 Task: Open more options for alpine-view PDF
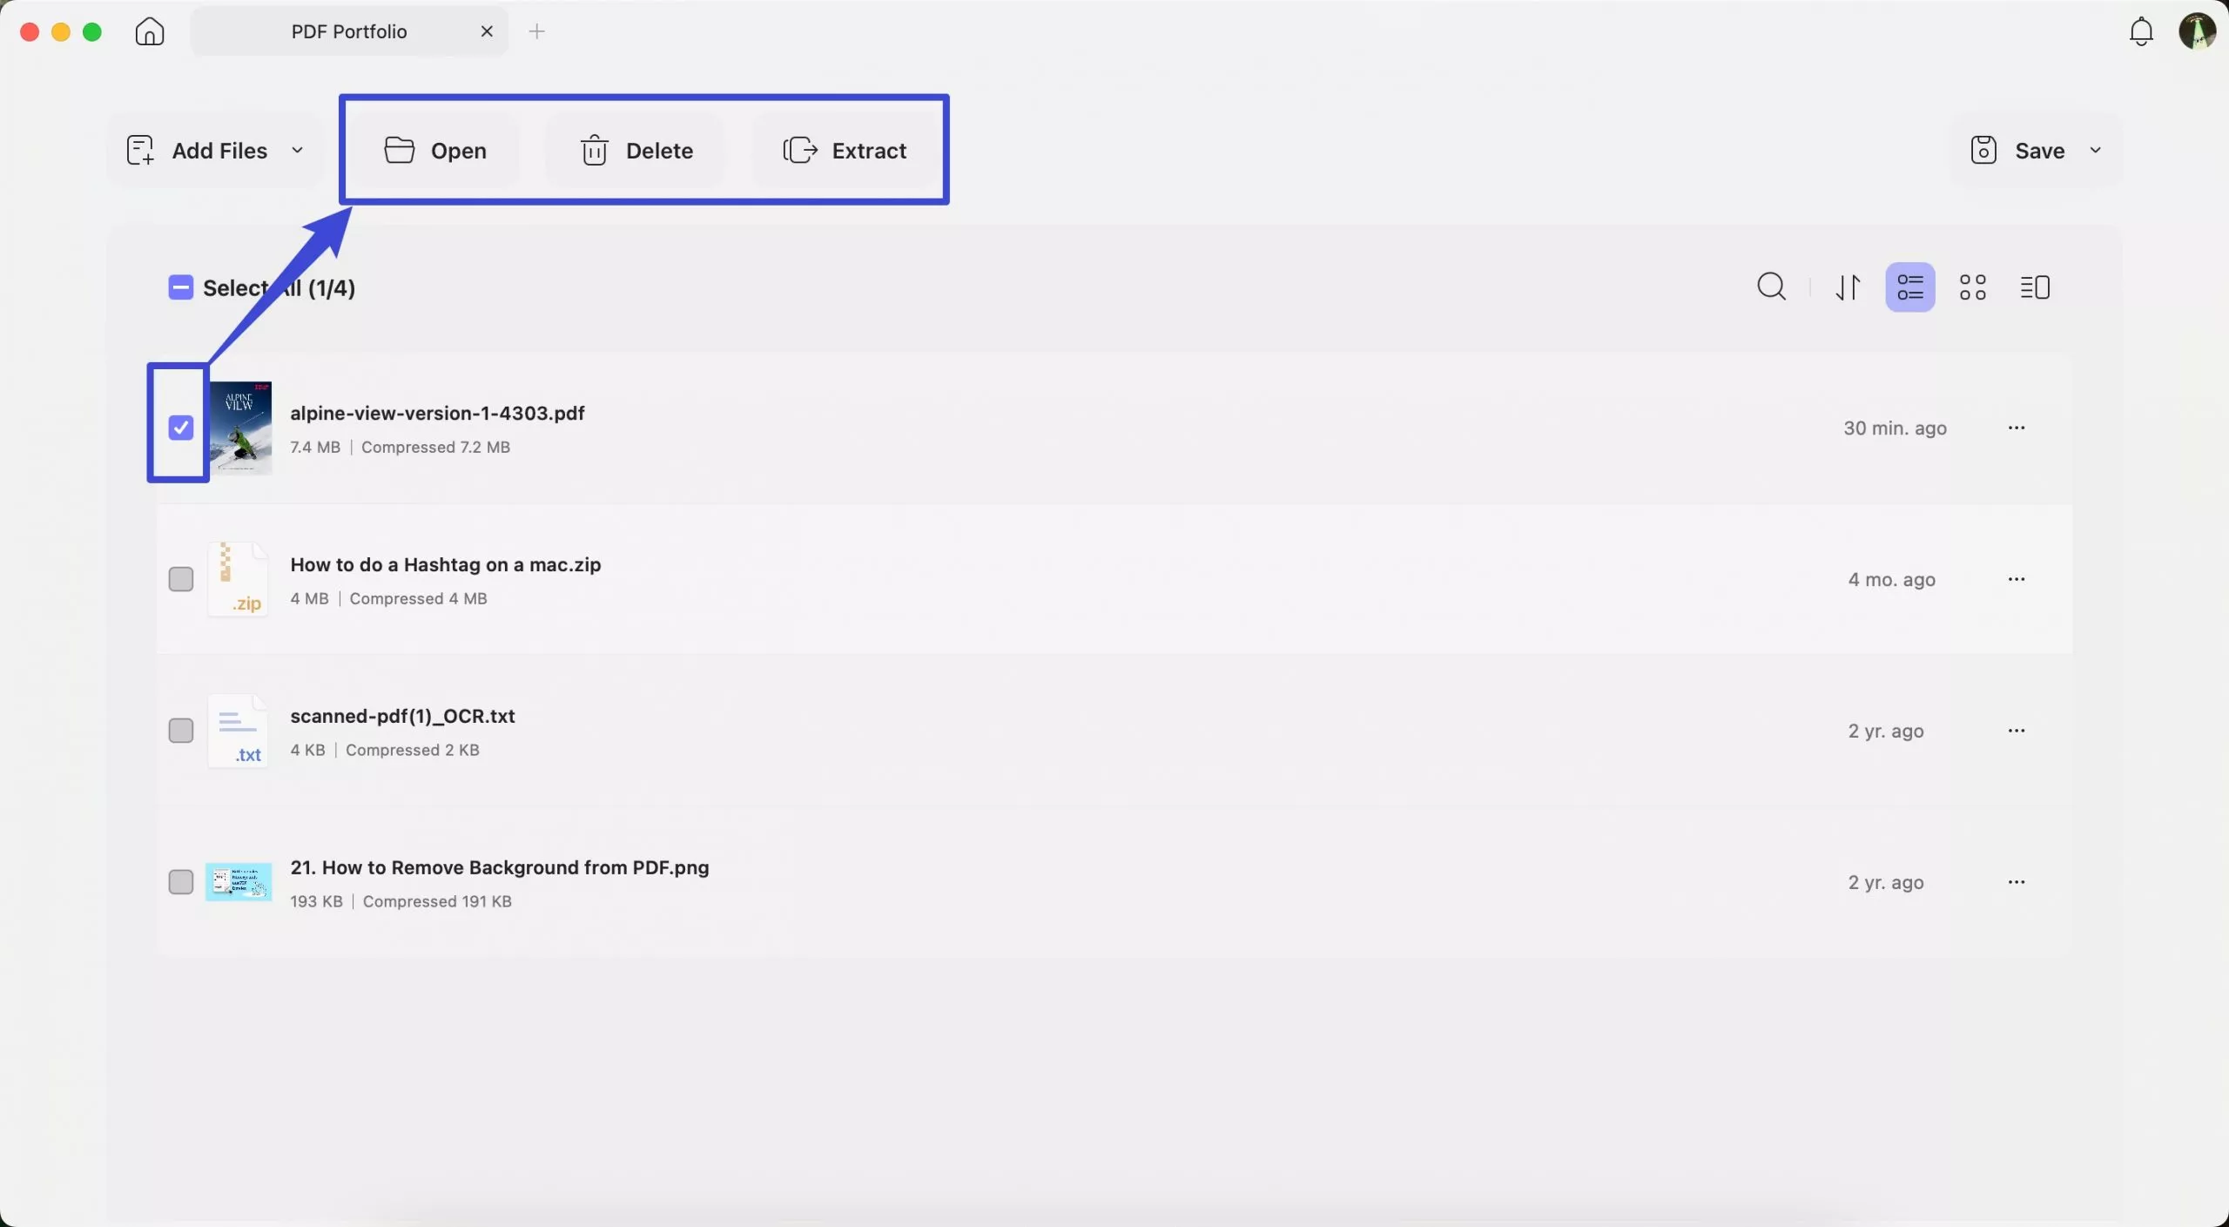pos(2016,428)
